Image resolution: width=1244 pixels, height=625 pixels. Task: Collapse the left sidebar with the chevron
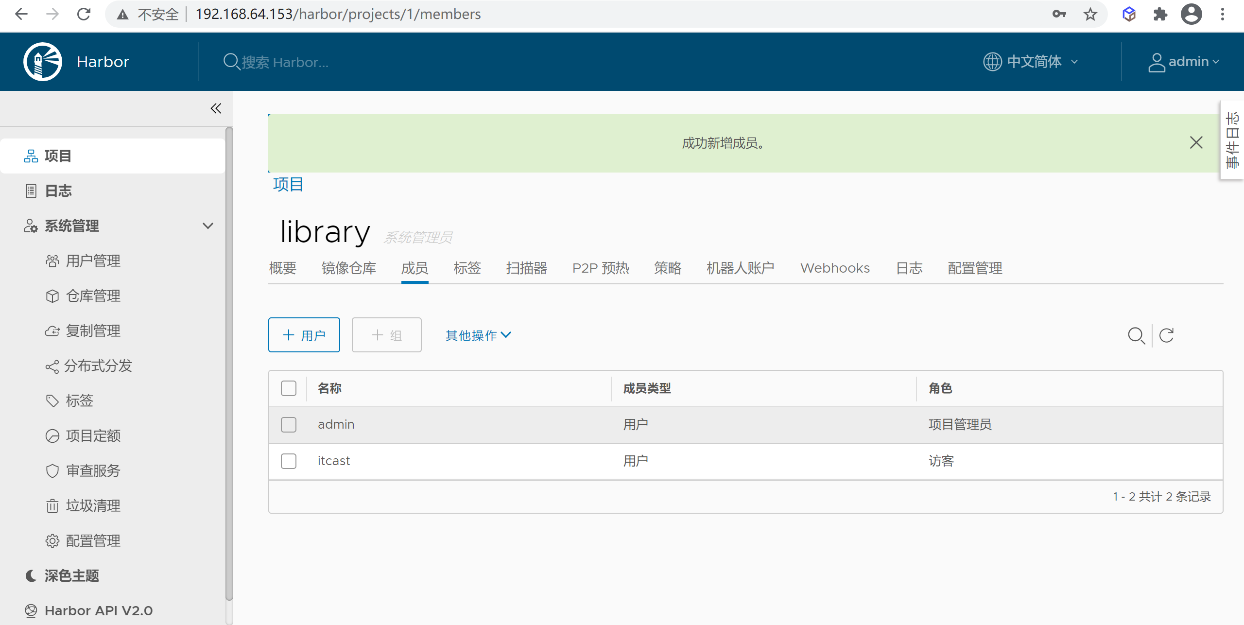(216, 108)
